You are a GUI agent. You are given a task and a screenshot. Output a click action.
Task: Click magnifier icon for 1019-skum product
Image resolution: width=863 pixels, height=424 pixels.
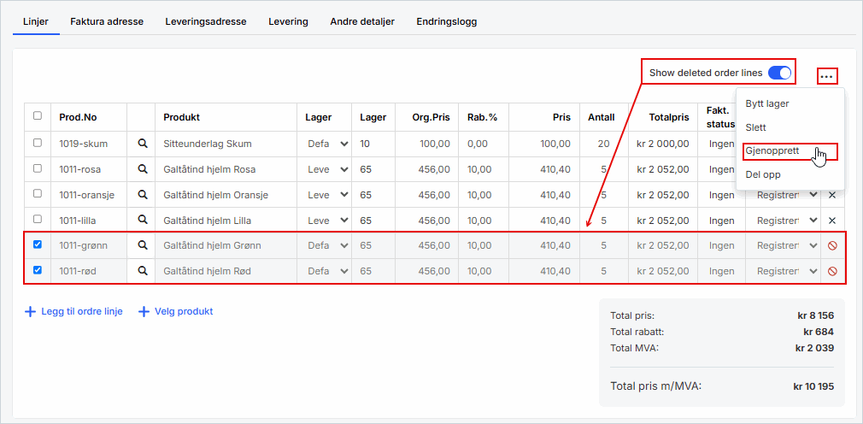[x=143, y=144]
